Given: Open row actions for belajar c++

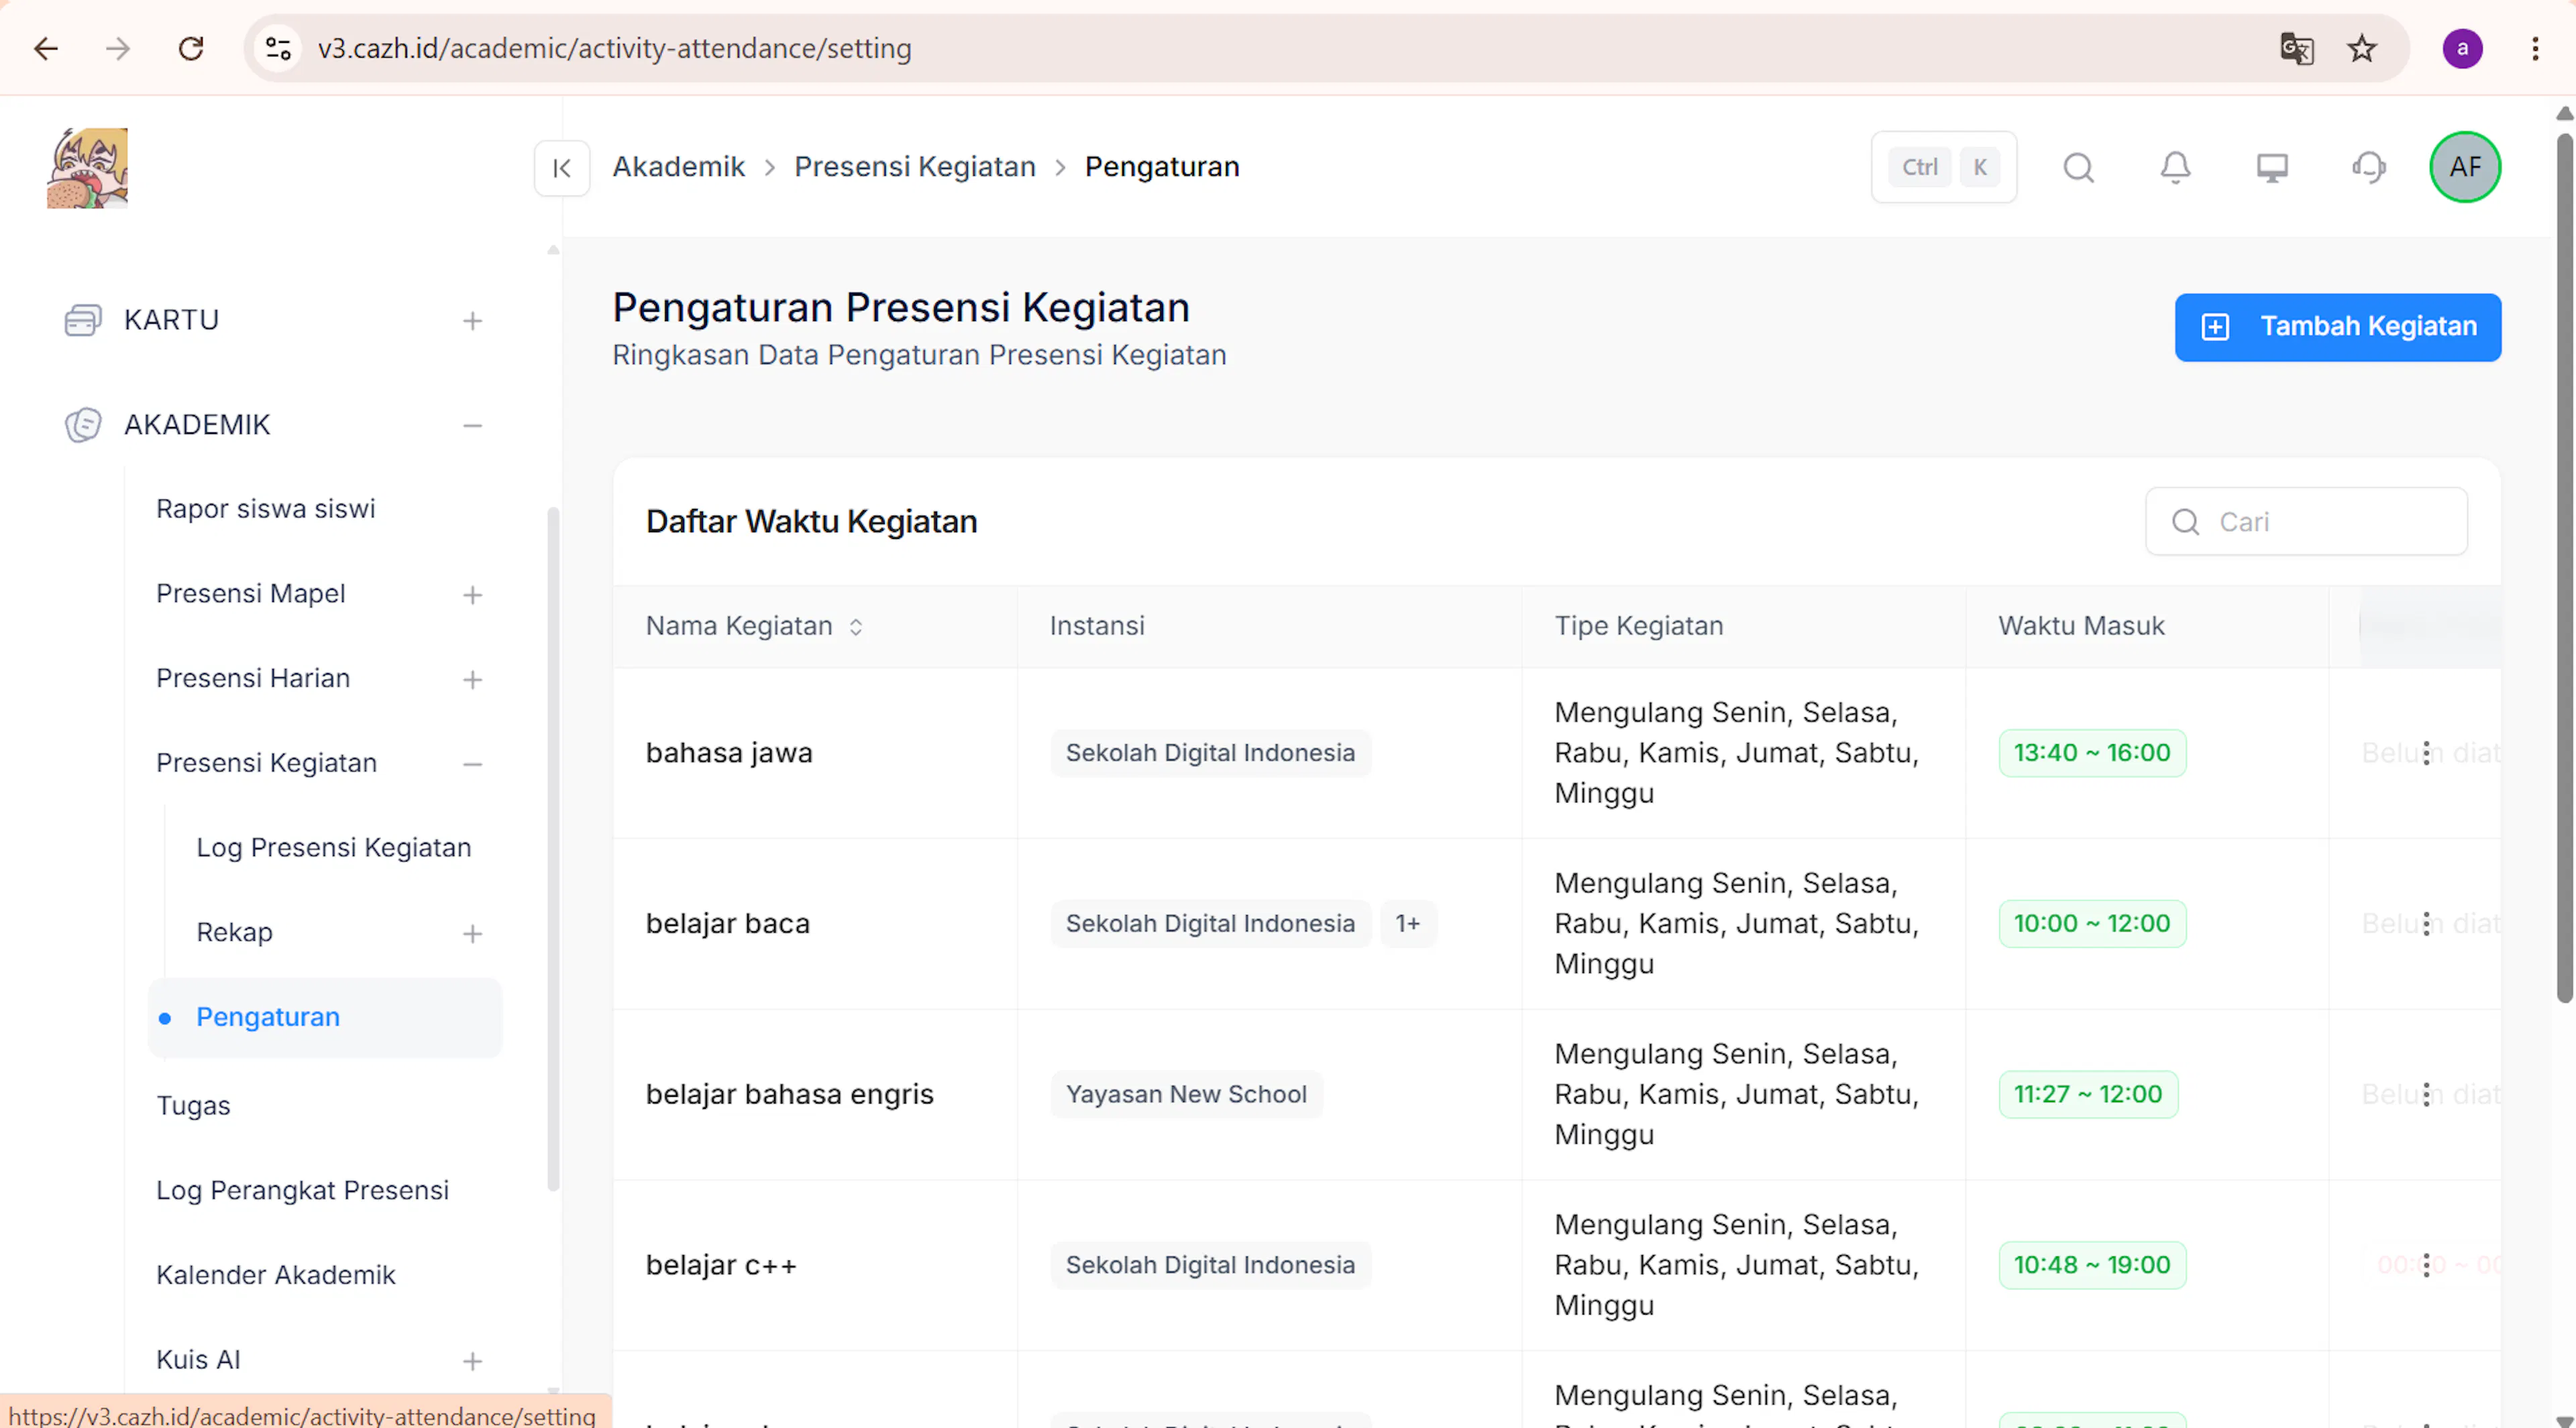Looking at the screenshot, I should click(2426, 1265).
